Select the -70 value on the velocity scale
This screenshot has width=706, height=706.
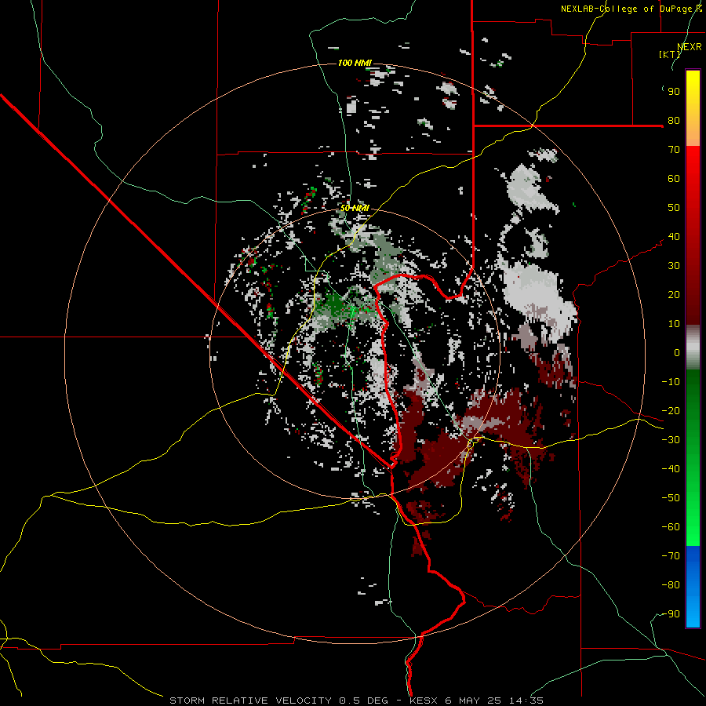(671, 556)
